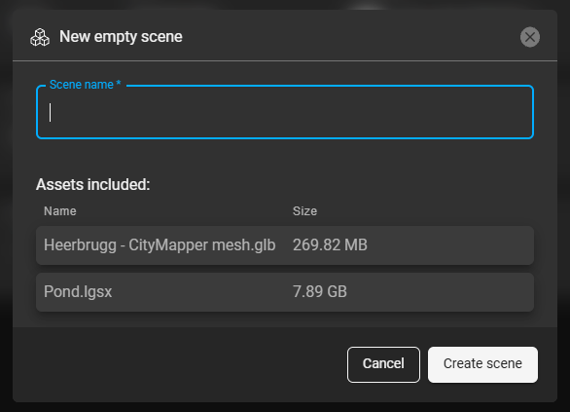Click the Scene name input field
This screenshot has width=570, height=412.
pos(285,112)
